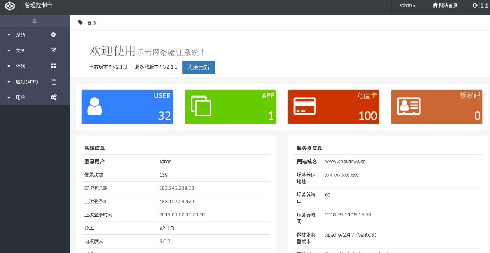Click the edit icon beside 文章
Image resolution: width=490 pixels, height=253 pixels.
coord(53,50)
